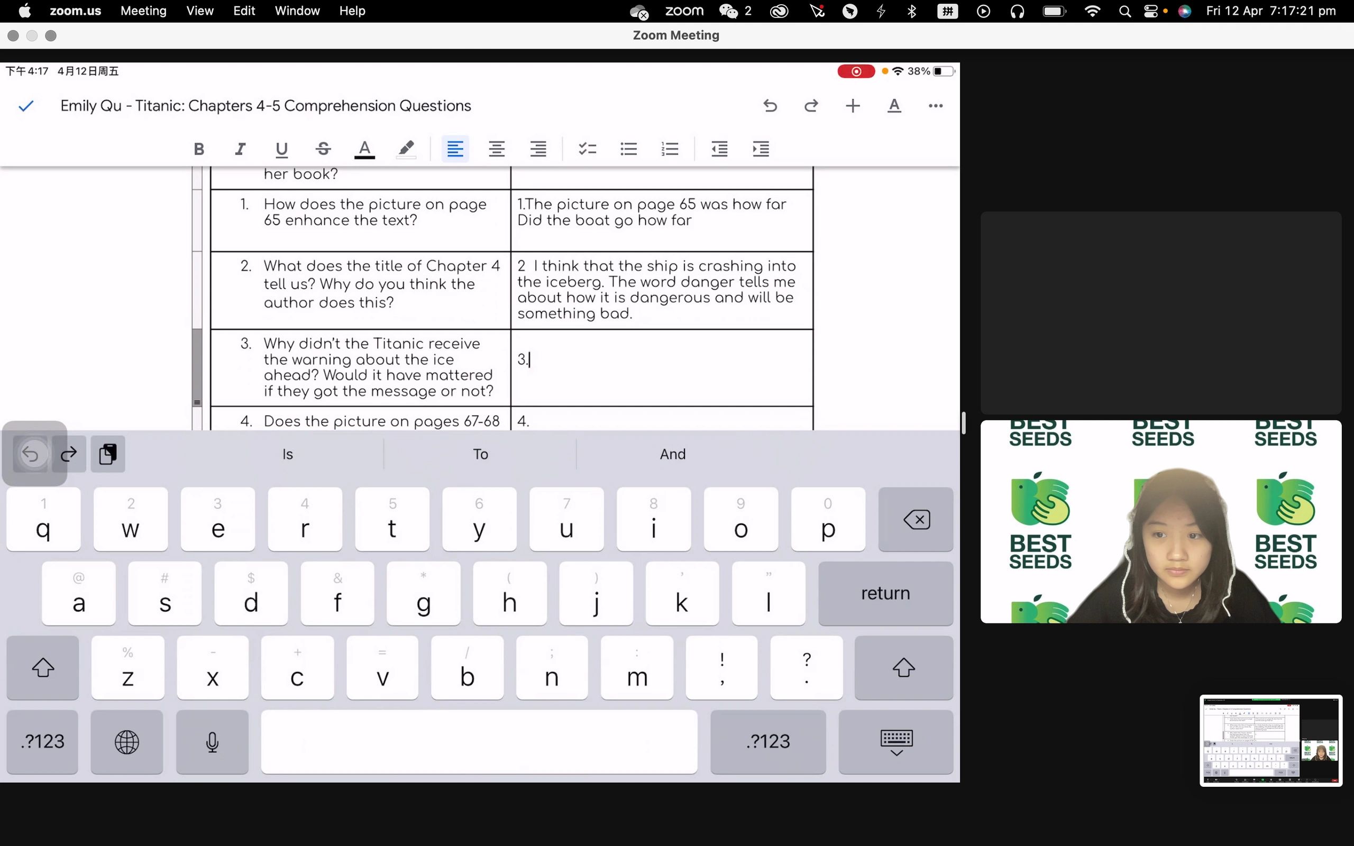Toggle the left shift key

click(43, 667)
